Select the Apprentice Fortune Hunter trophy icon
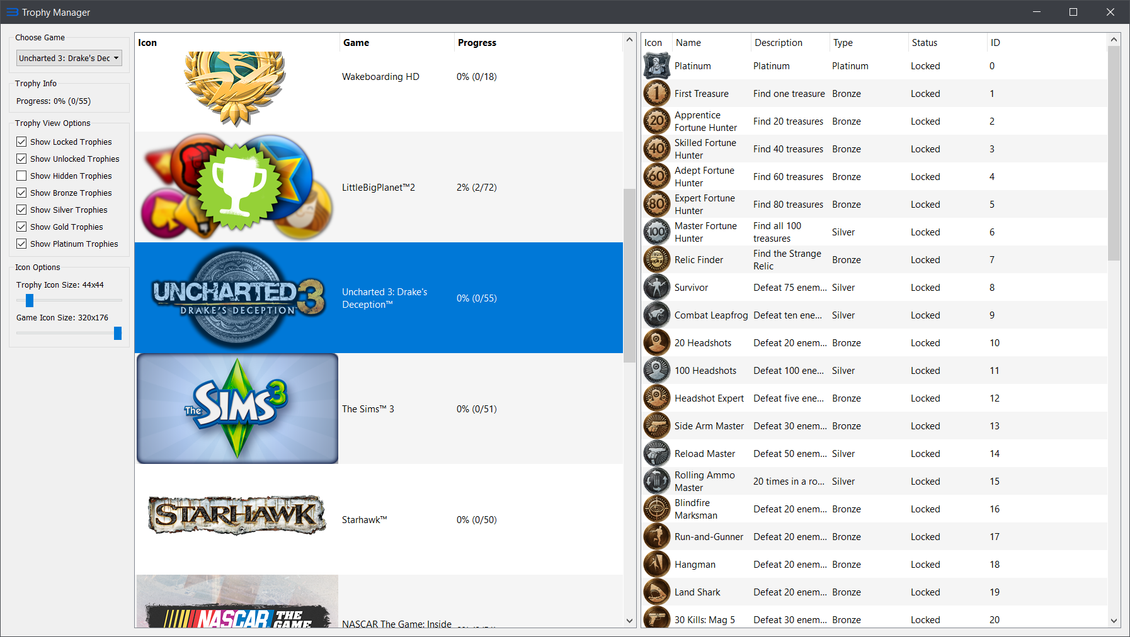The height and width of the screenshot is (637, 1130). click(x=656, y=121)
